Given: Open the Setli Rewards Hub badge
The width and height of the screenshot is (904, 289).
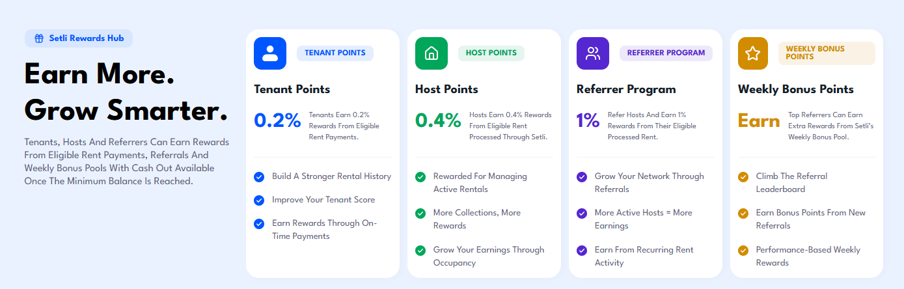Looking at the screenshot, I should pyautogui.click(x=79, y=38).
